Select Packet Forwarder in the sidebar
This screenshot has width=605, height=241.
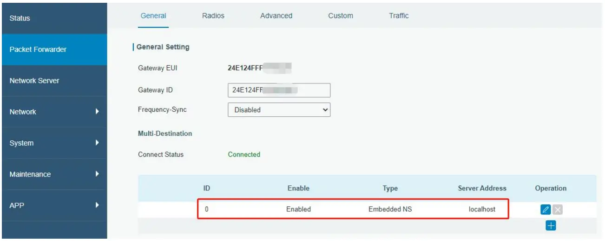coord(54,49)
